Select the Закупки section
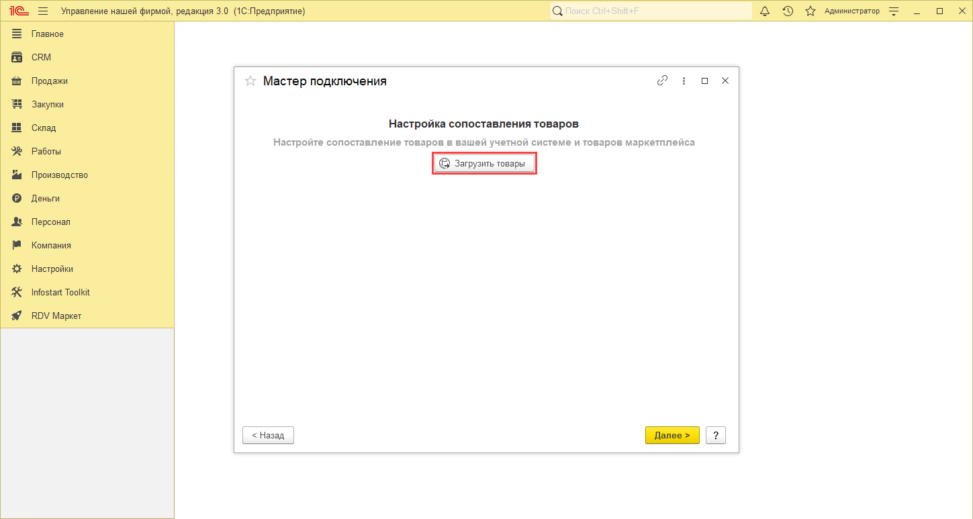 87,105
